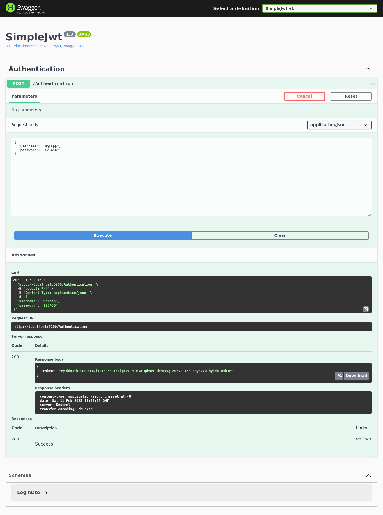The image size is (383, 515).
Task: Click the Swagger logo icon
Action: click(10, 8)
